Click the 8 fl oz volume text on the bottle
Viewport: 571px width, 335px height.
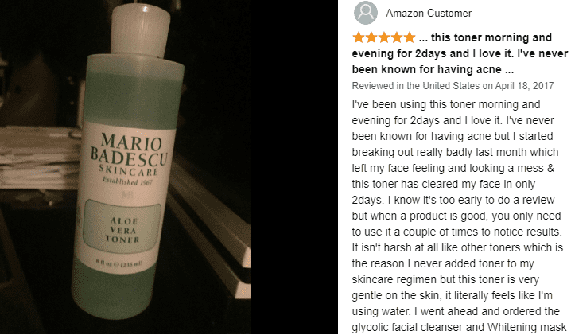click(118, 263)
